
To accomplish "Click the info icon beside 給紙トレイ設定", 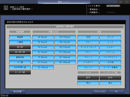I will [6, 8].
